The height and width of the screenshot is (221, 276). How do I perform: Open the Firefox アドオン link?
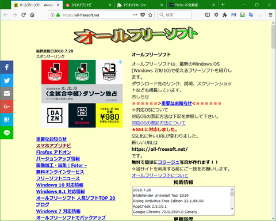[x=53, y=152]
